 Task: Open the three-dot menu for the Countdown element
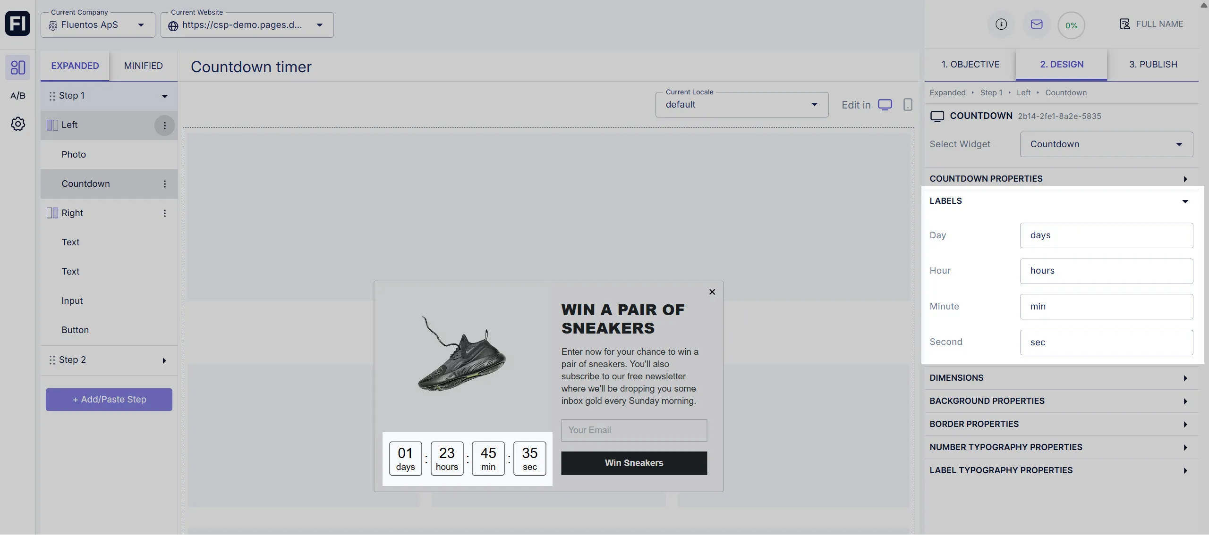pyautogui.click(x=164, y=184)
